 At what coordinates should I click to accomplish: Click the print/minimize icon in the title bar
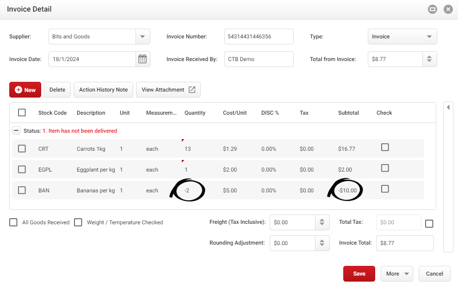pos(432,9)
